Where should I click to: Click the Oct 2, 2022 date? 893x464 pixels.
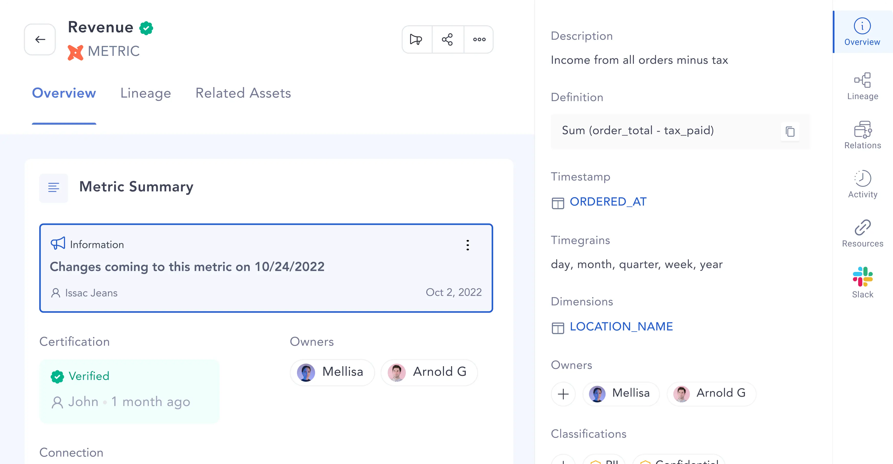tap(453, 292)
